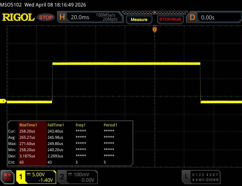Open the 100MSa/s sample rate and memory depth setting
This screenshot has height=186, width=242.
click(x=106, y=17)
